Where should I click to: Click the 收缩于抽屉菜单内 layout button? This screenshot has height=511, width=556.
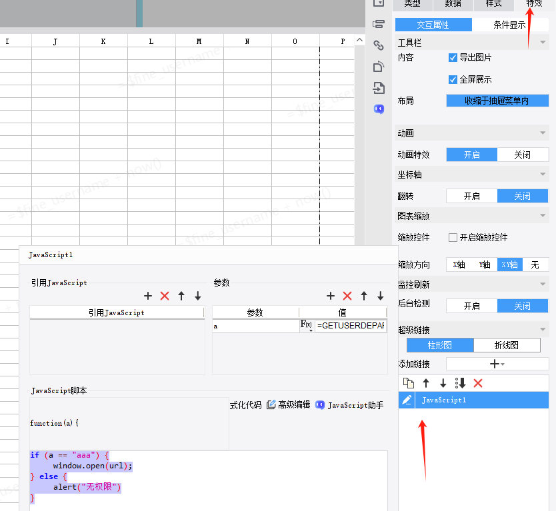(x=497, y=101)
